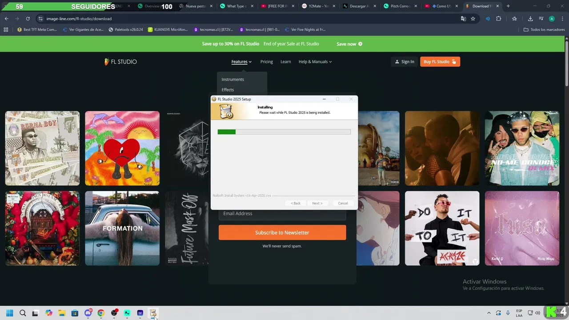Click the Do It To It cover
569x320 pixels.
pyautogui.click(x=442, y=228)
